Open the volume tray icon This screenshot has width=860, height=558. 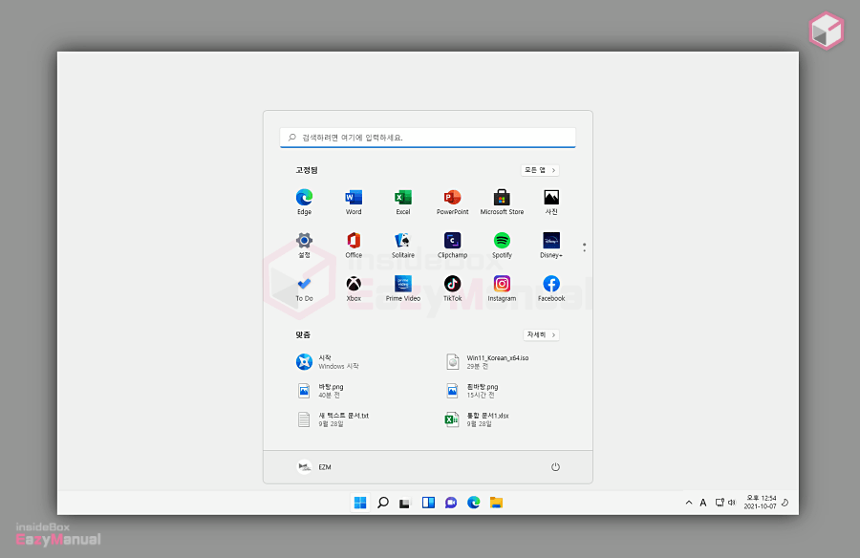[732, 503]
